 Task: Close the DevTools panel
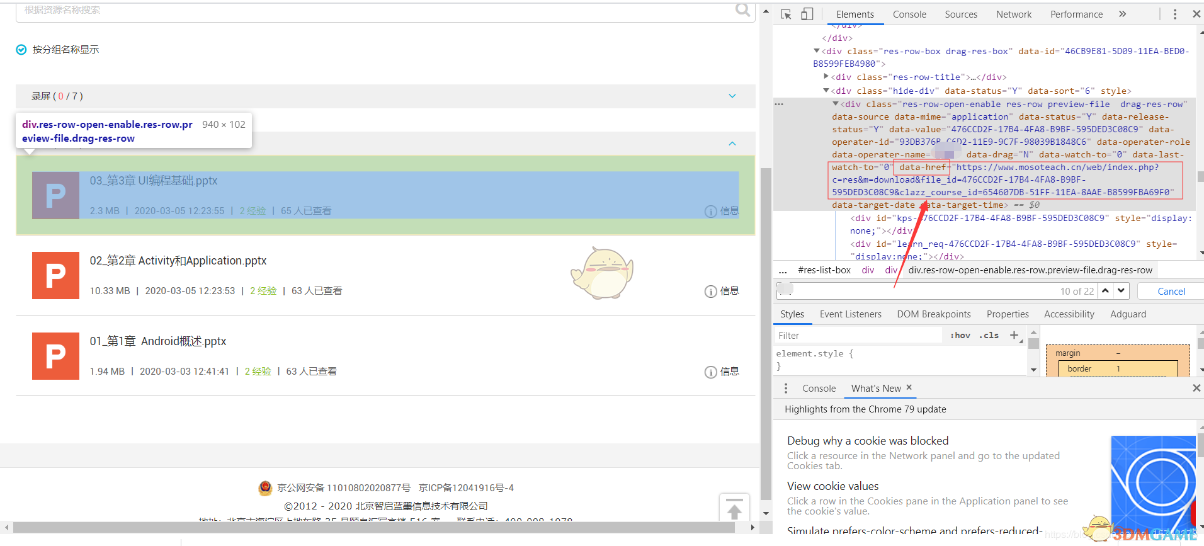tap(1196, 14)
